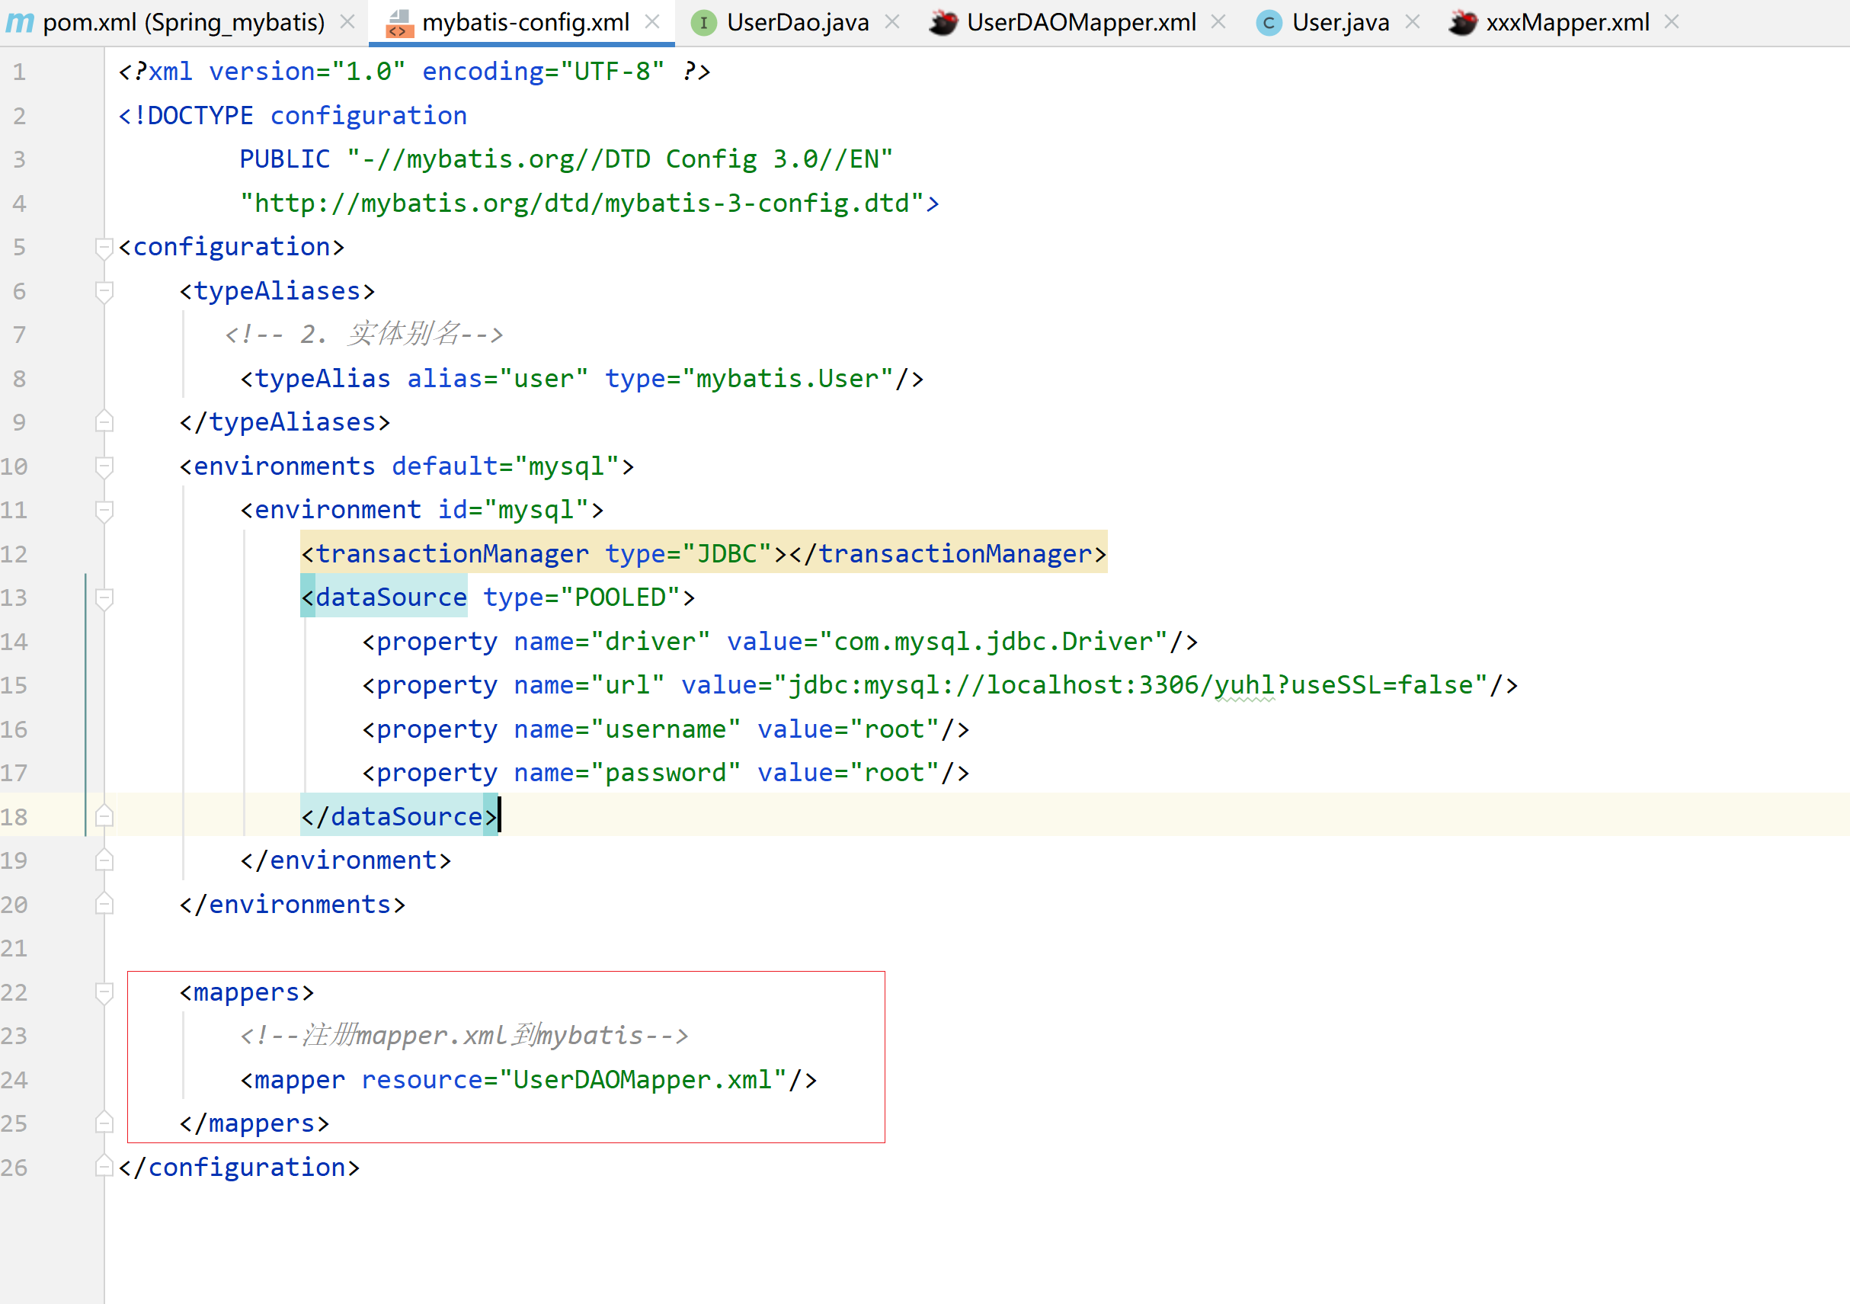Click the mapper.xml registration comment on line 23
Image resolution: width=1850 pixels, height=1304 pixels.
point(464,1036)
